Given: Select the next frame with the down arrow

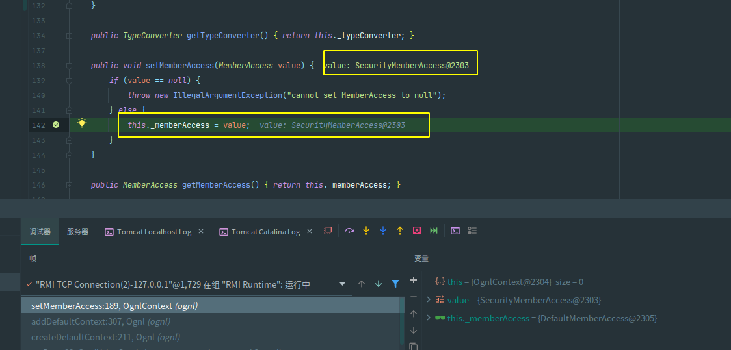Looking at the screenshot, I should (379, 284).
